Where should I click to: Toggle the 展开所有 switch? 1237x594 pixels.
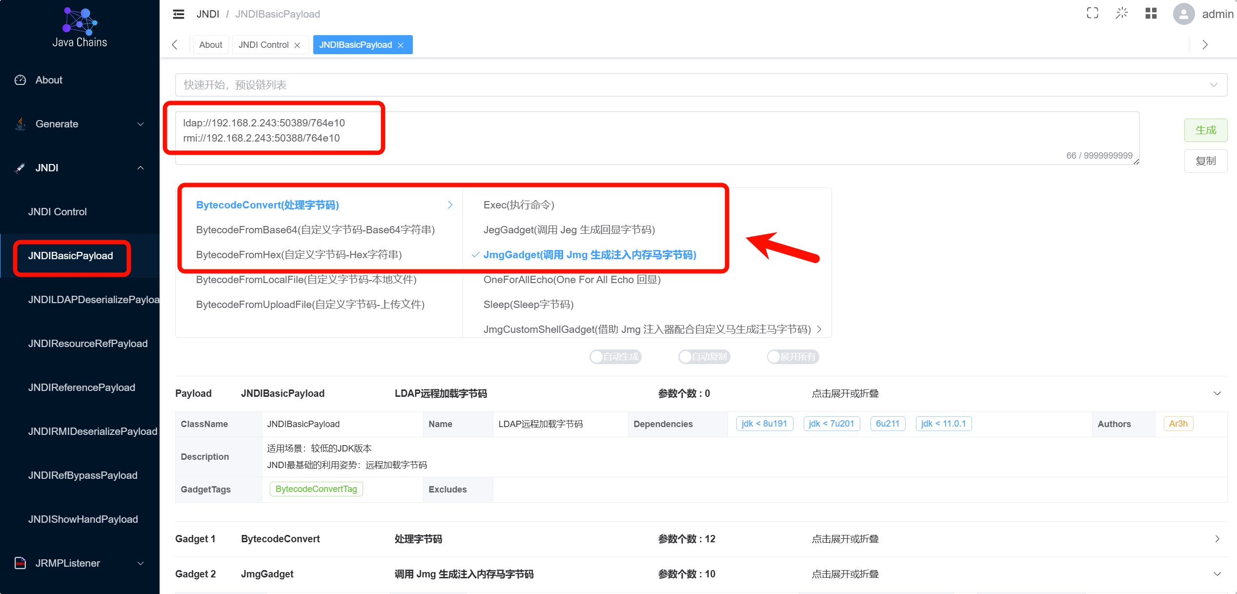[792, 357]
